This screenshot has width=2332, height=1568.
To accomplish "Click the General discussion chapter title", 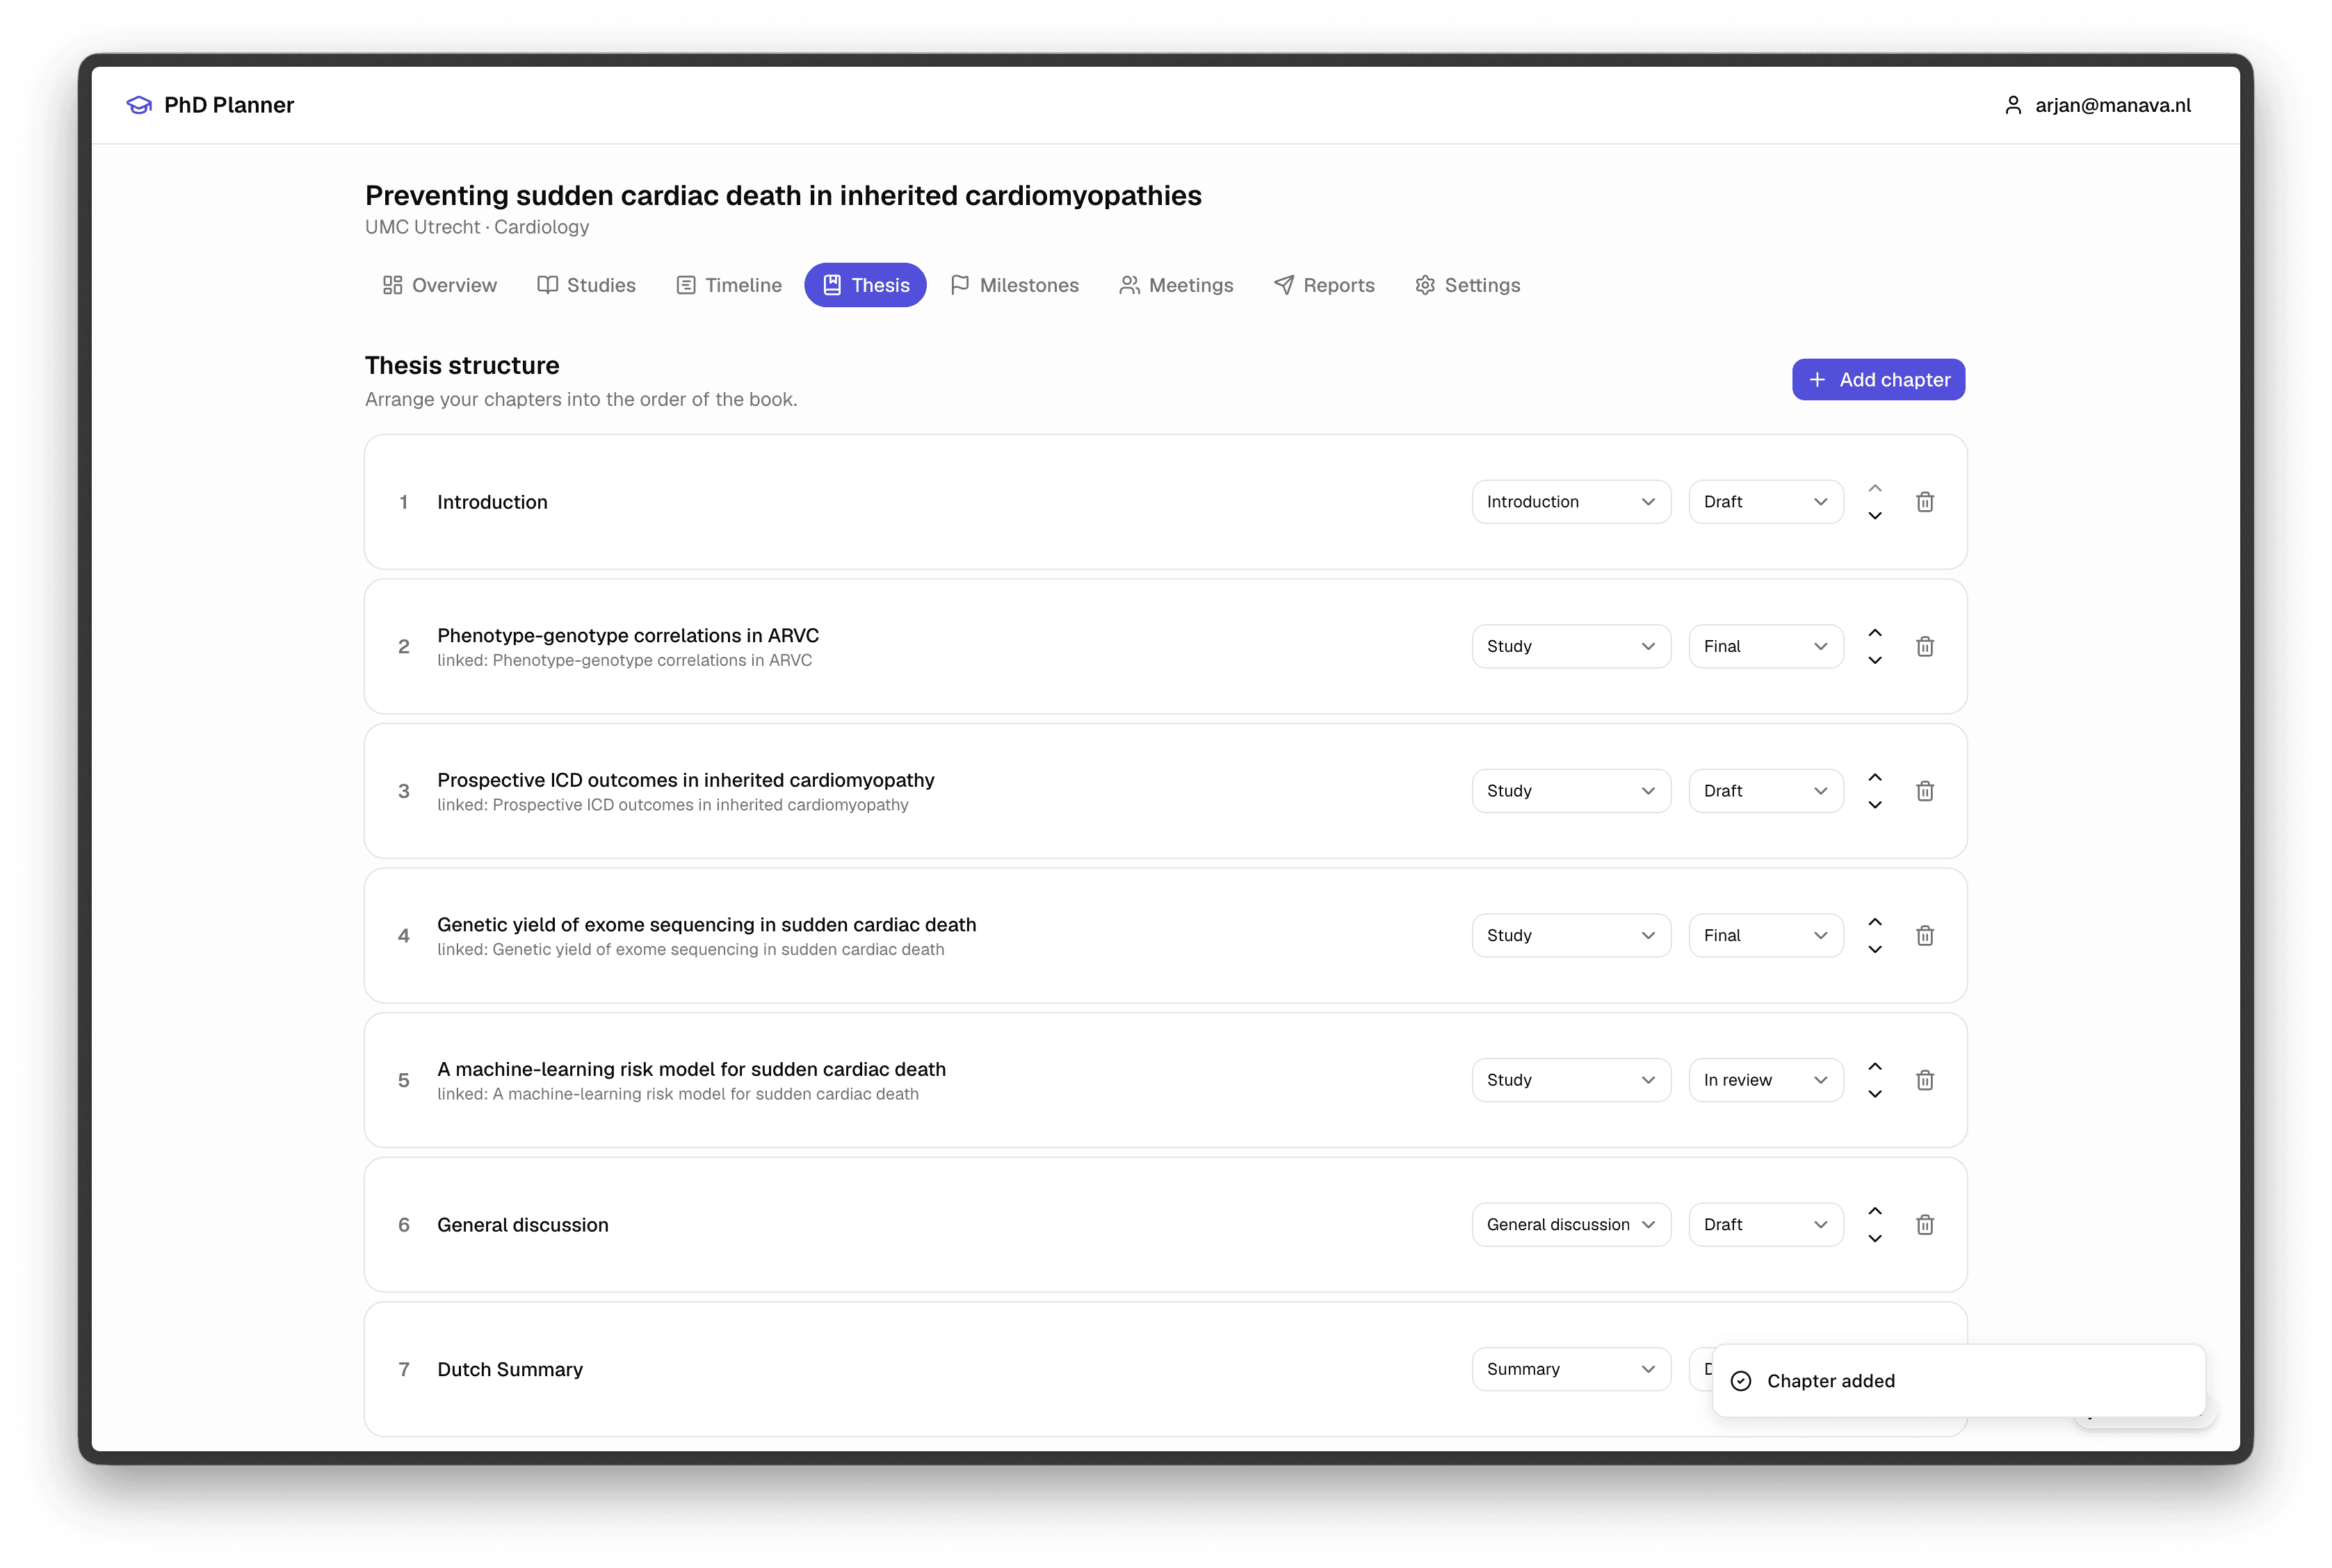I will coord(522,1225).
